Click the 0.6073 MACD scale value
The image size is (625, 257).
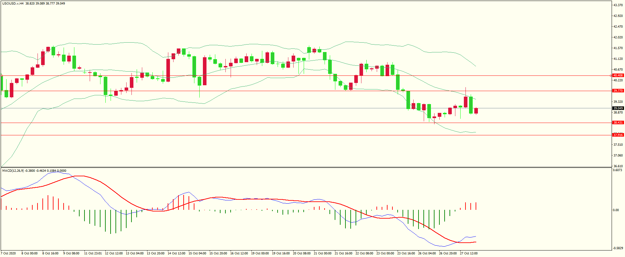(x=617, y=170)
